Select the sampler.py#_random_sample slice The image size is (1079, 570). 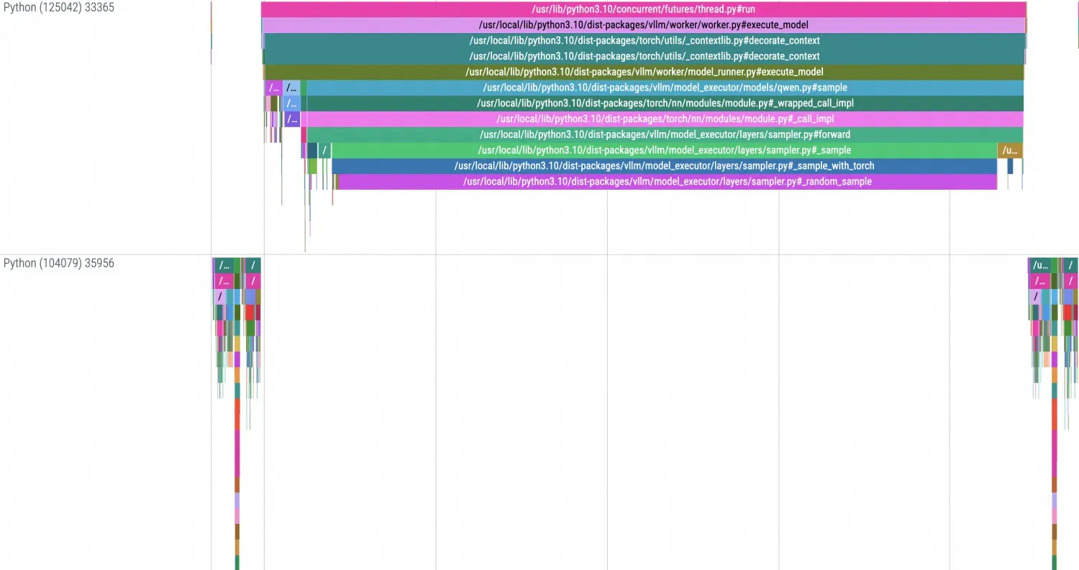pyautogui.click(x=668, y=182)
